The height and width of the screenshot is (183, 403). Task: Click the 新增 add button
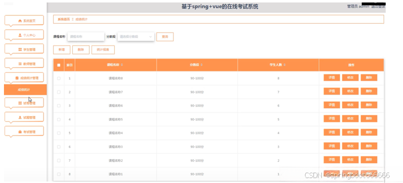click(x=62, y=50)
